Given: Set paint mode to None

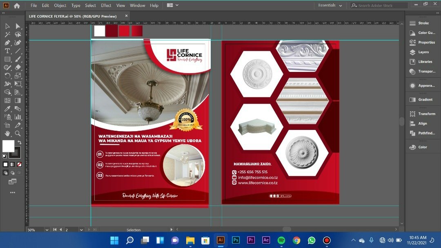Looking at the screenshot, I should click(x=20, y=164).
